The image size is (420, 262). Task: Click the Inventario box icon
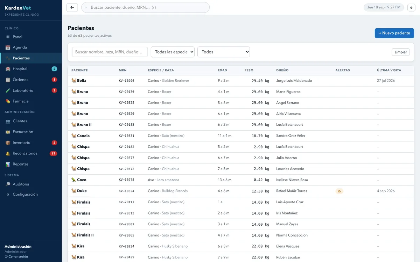click(8, 143)
